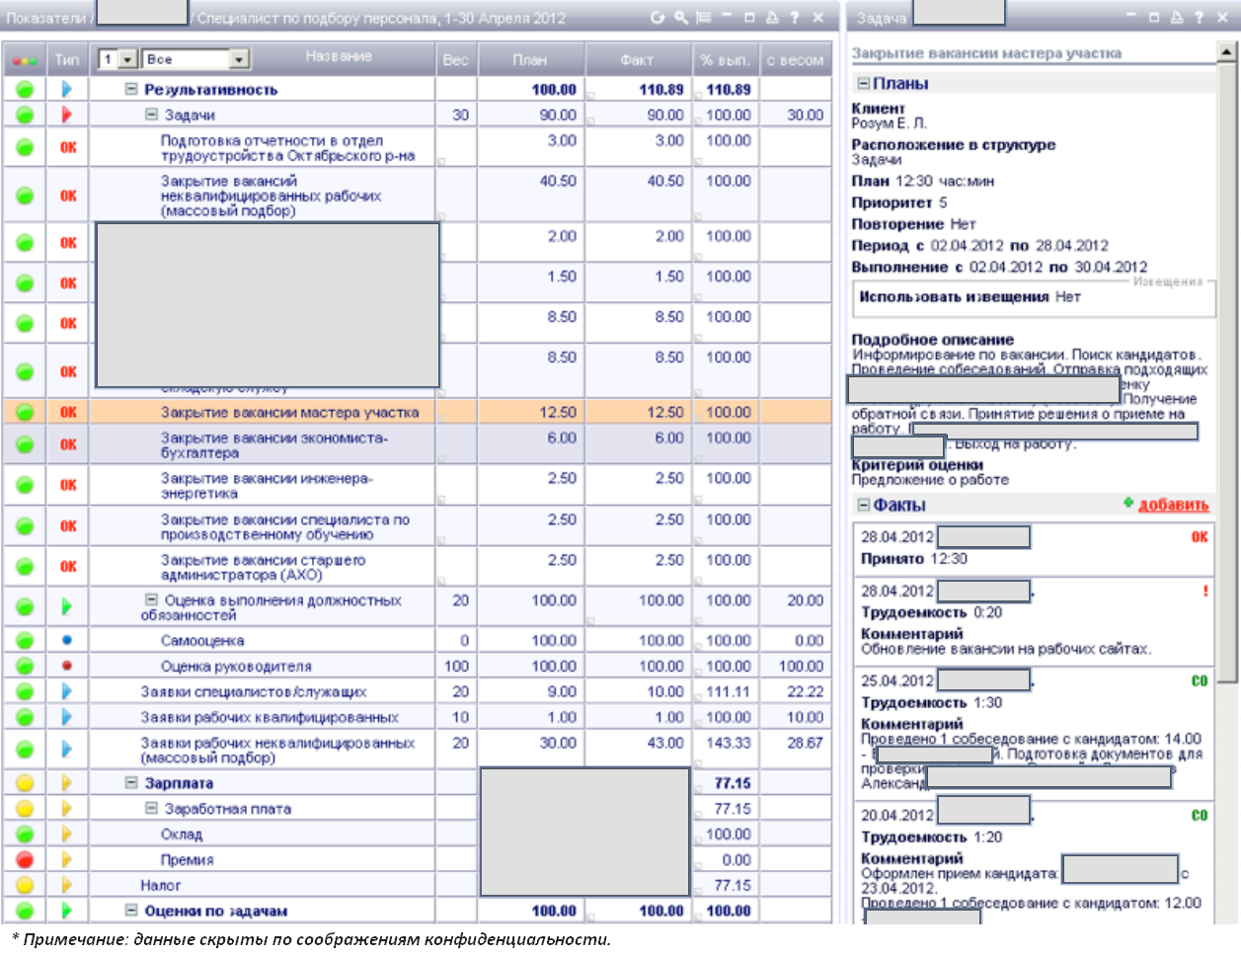This screenshot has height=958, width=1241.
Task: Click the red dot icon in Оценка руководителя row
Action: point(67,667)
